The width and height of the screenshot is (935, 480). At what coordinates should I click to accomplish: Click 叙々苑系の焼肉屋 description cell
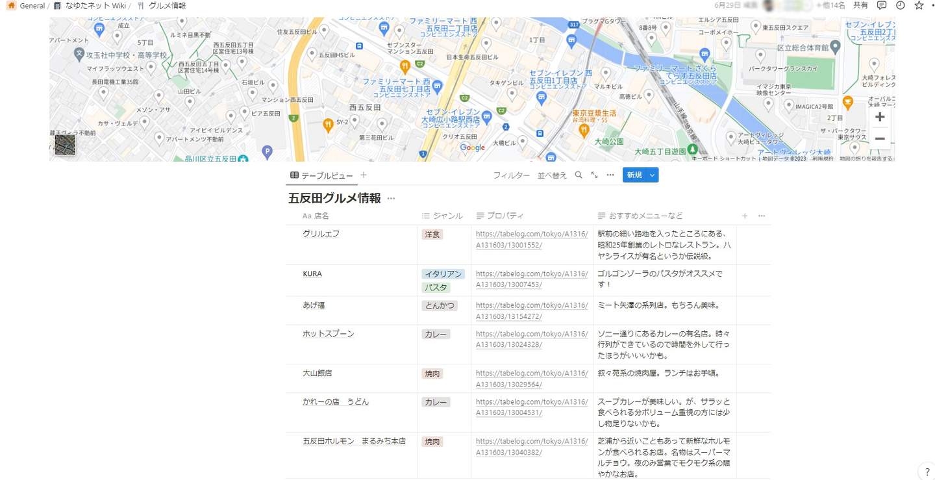point(665,379)
